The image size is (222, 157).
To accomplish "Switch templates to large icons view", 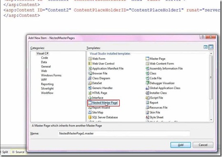I will [206, 47].
